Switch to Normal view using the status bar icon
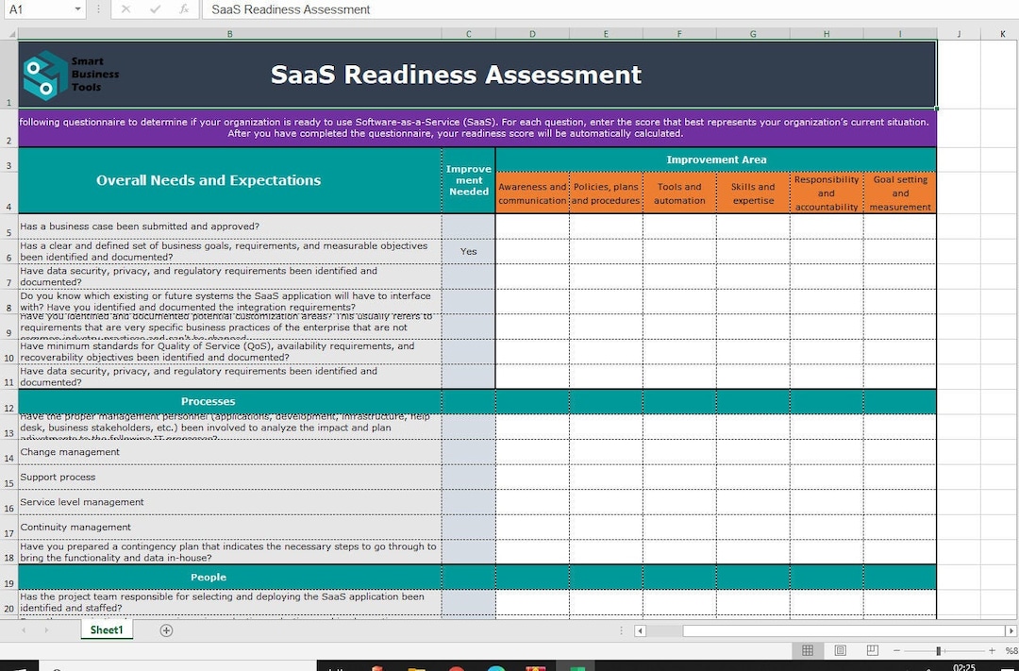The image size is (1019, 671). coord(808,650)
